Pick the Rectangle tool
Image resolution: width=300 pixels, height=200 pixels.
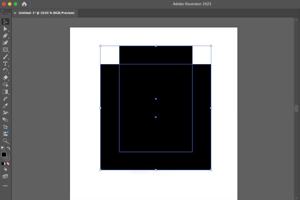pyautogui.click(x=5, y=50)
